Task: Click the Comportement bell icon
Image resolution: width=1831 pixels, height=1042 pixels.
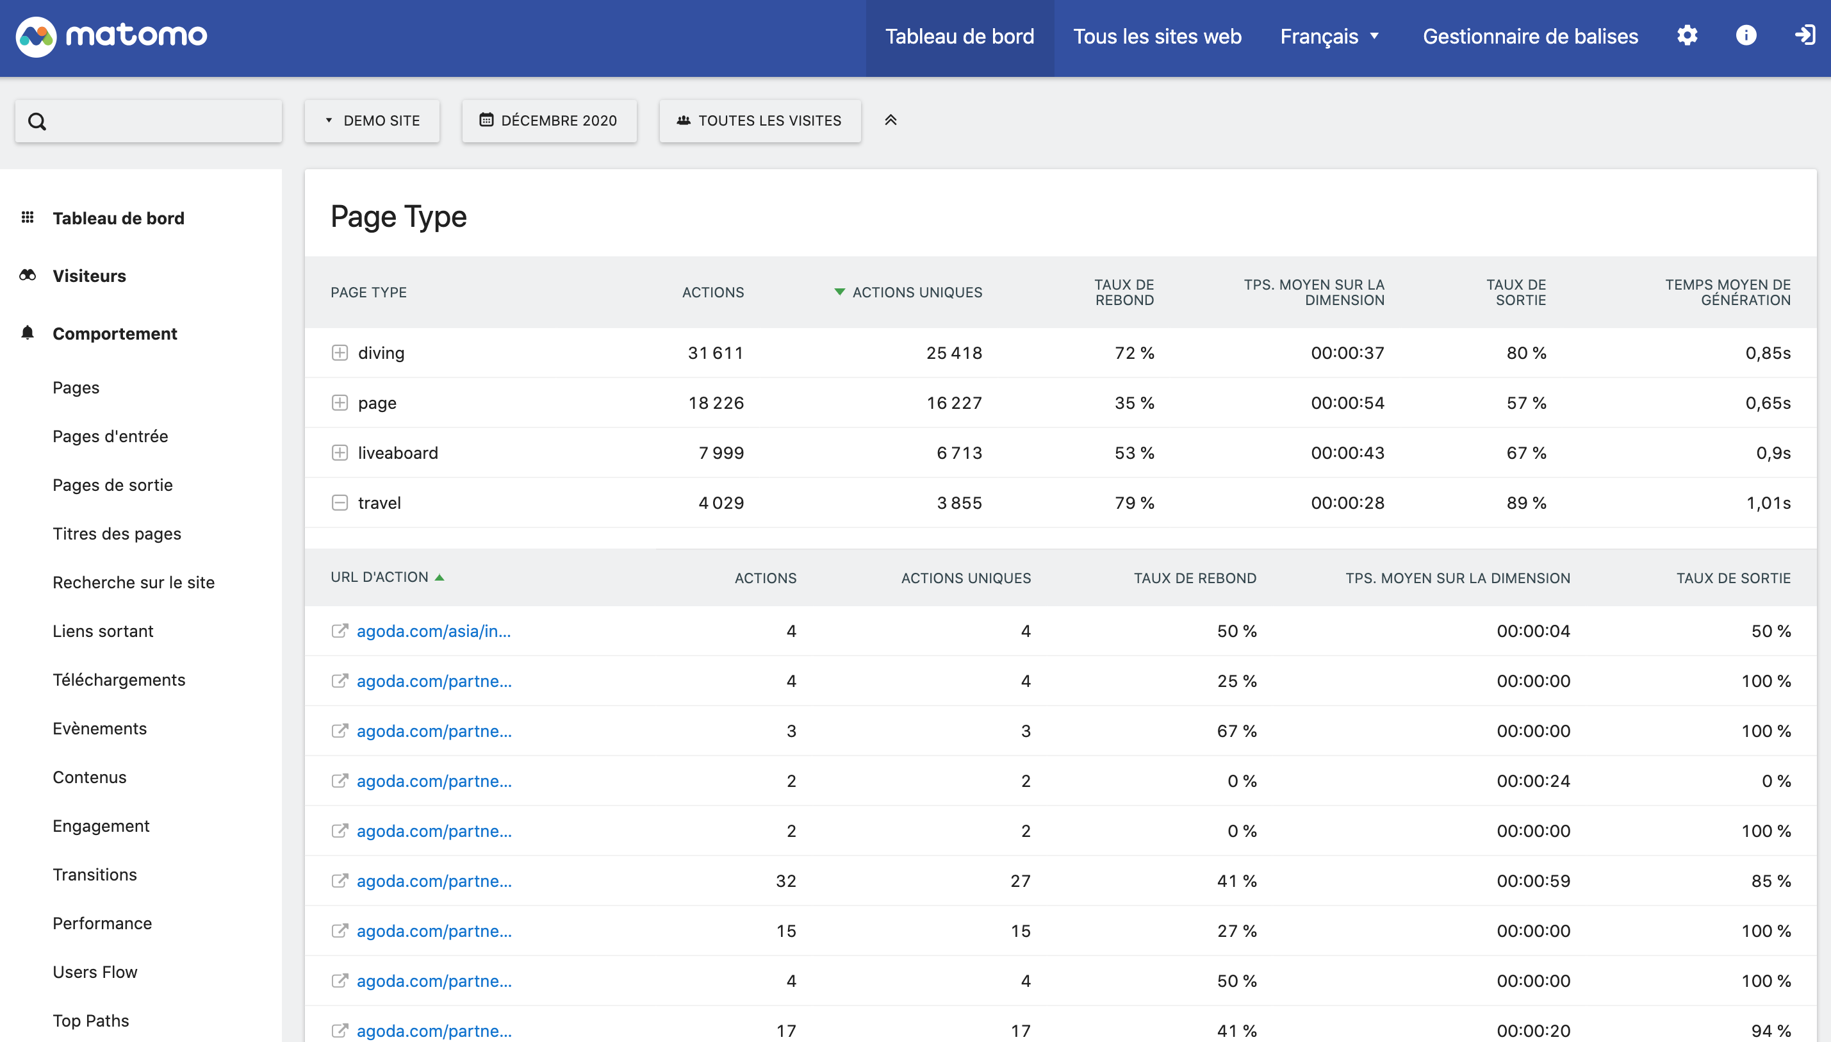Action: (x=27, y=333)
